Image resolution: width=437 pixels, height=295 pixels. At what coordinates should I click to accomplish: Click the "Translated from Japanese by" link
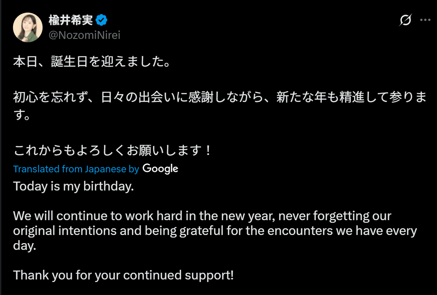pos(76,169)
